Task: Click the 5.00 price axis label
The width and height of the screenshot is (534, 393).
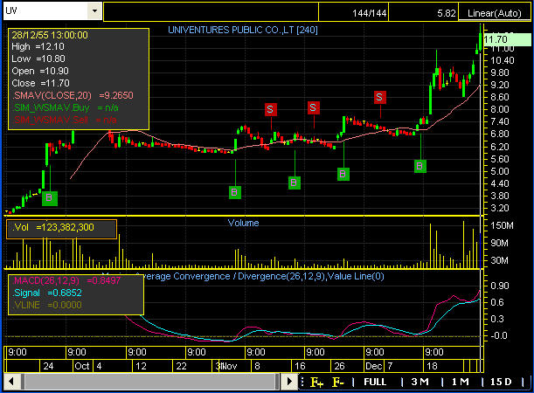Action: click(x=500, y=171)
